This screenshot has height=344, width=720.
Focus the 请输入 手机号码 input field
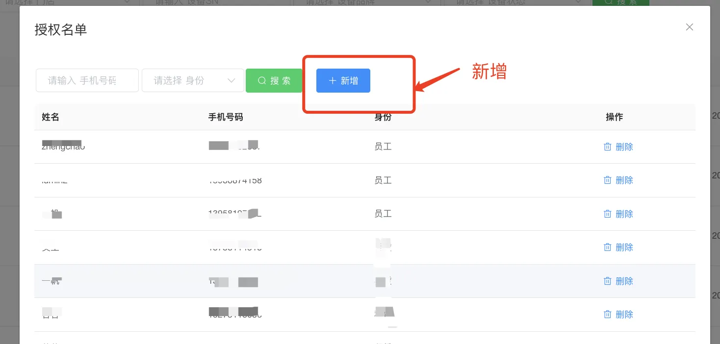click(x=87, y=81)
